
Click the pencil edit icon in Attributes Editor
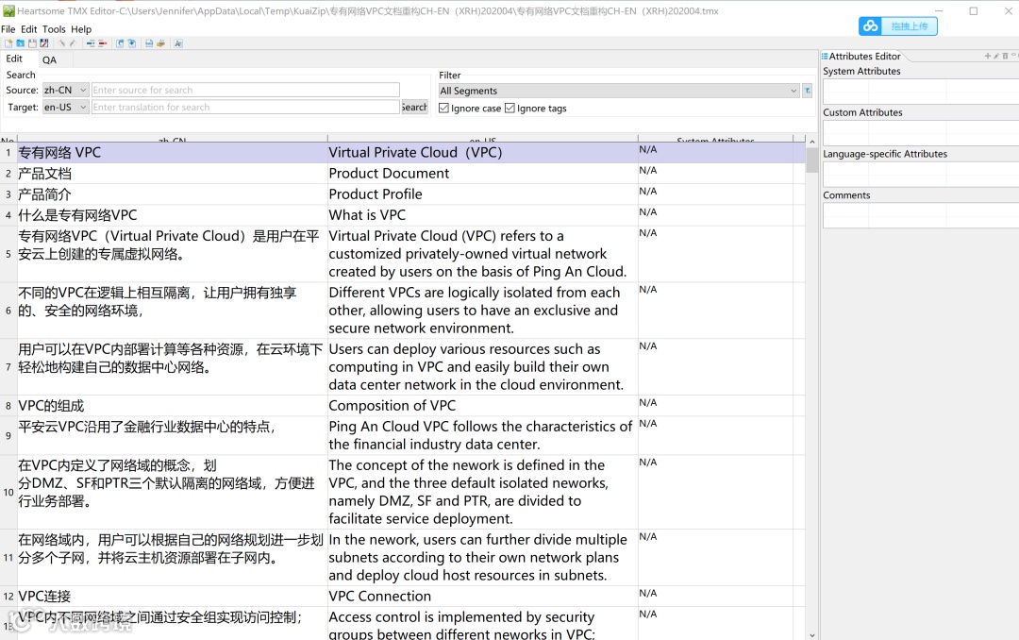pyautogui.click(x=996, y=56)
